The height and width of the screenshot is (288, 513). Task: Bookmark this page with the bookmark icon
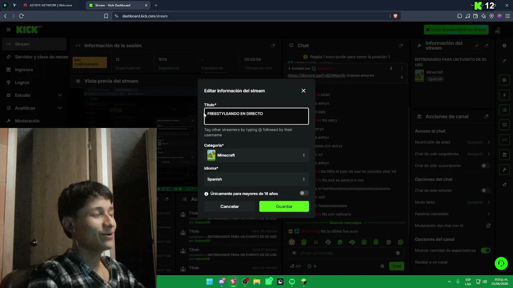[x=106, y=16]
